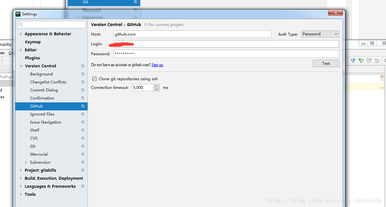Click the PyCharm logo in Settings title bar
386x207 pixels.
18,14
